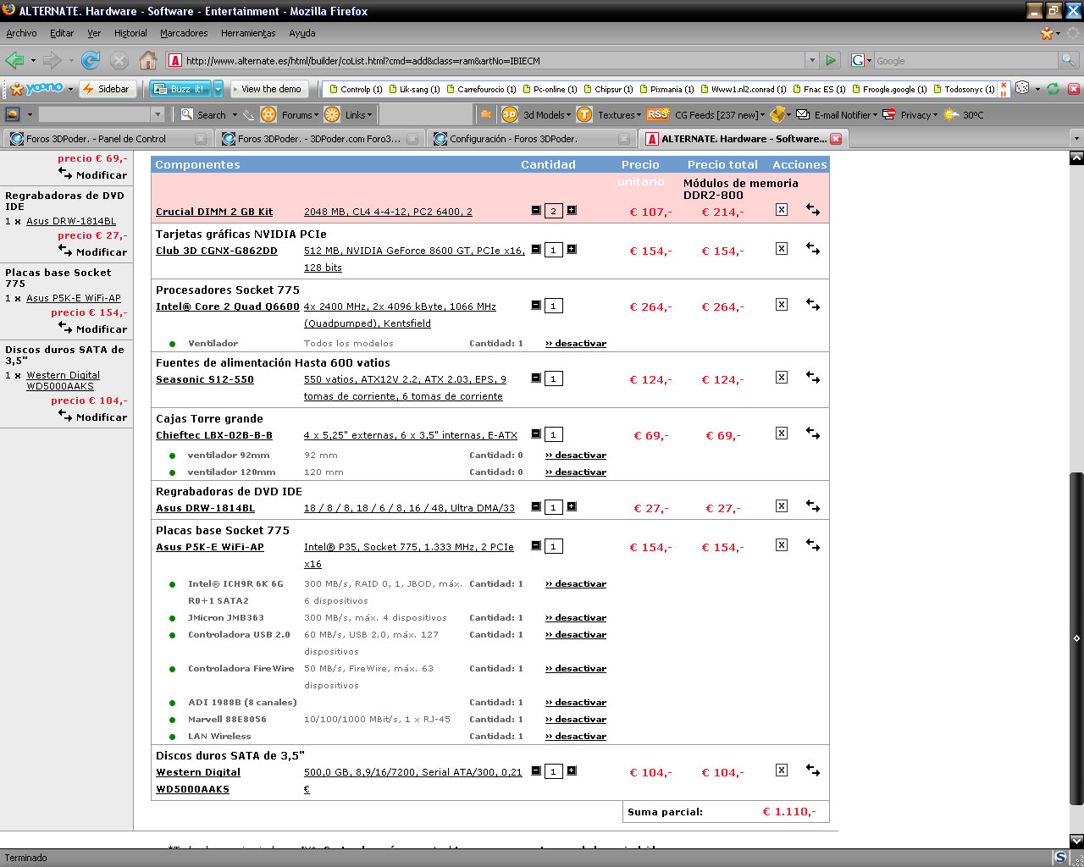This screenshot has height=867, width=1084.
Task: Switch to Foros 3DPoder Panel de Control tab
Action: pos(108,139)
